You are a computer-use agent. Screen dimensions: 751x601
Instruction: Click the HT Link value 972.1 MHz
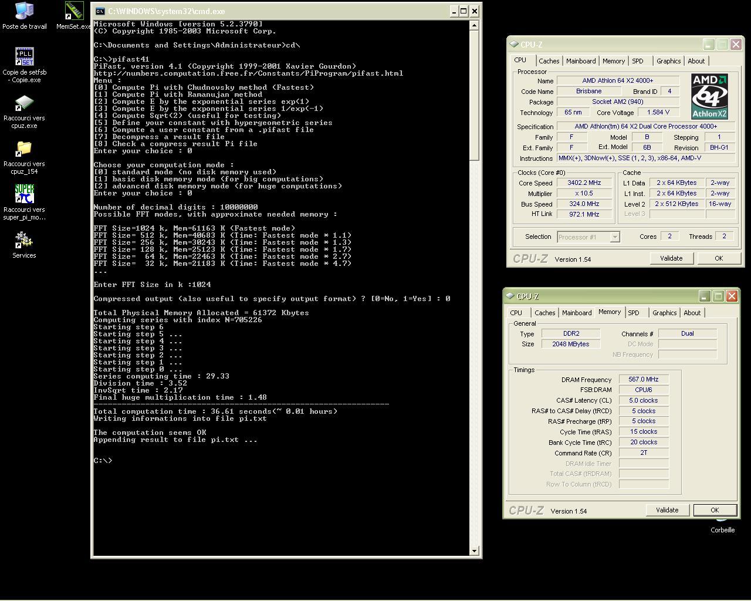point(584,214)
